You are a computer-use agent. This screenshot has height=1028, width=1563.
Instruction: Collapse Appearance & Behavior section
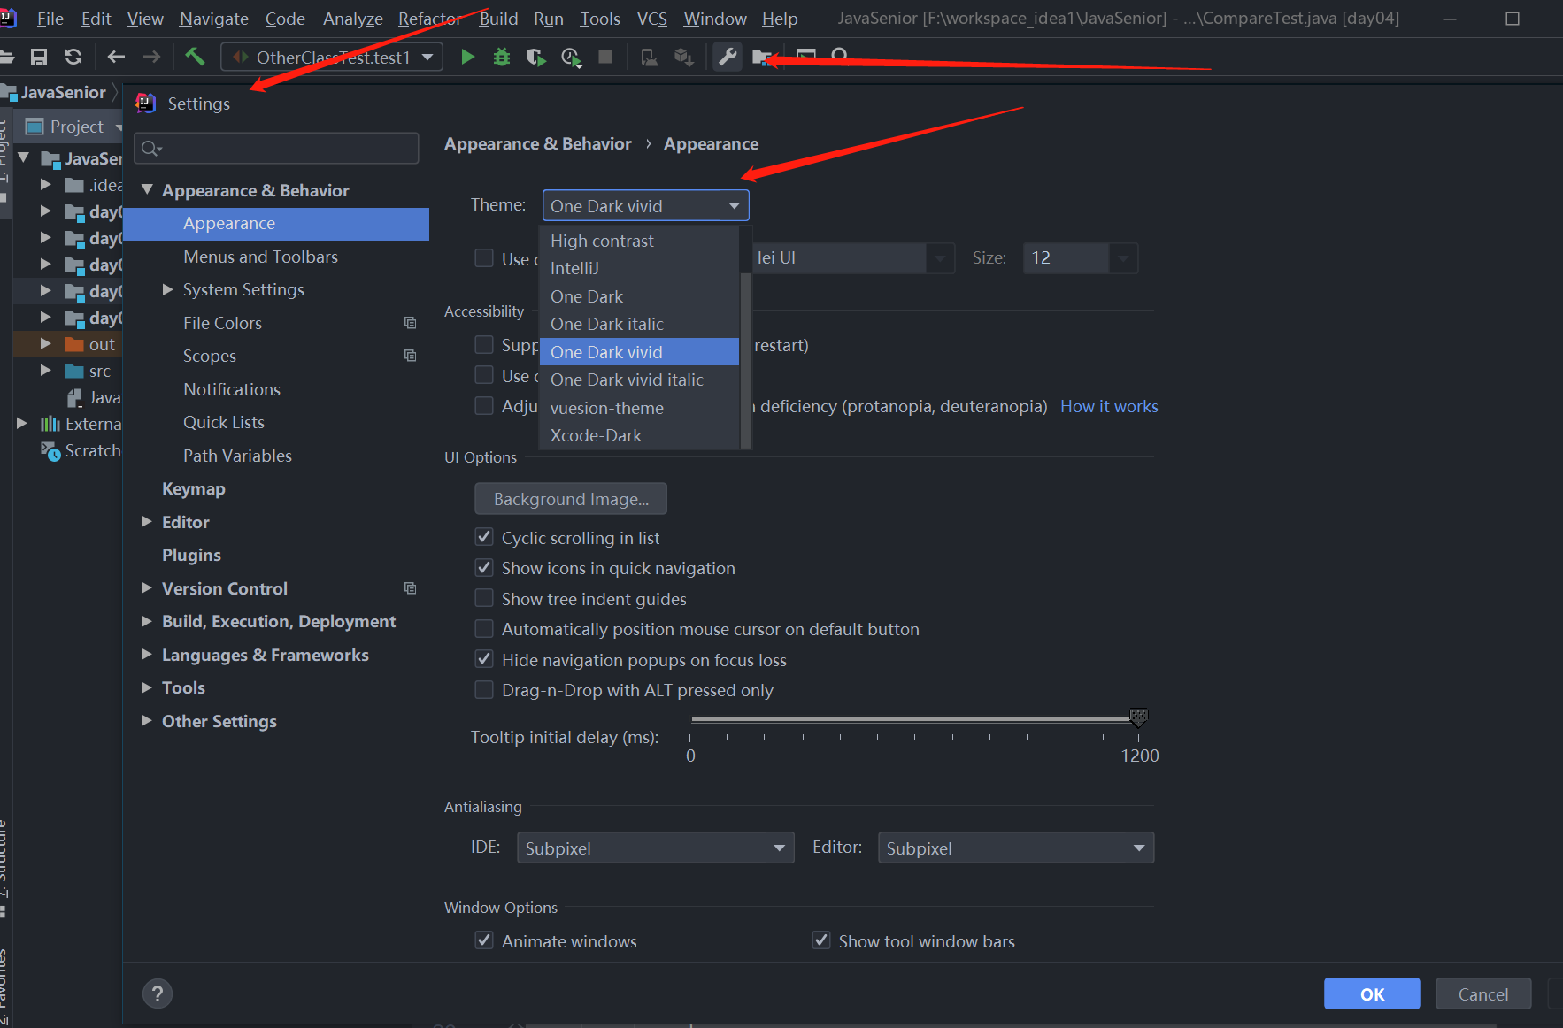pos(148,190)
